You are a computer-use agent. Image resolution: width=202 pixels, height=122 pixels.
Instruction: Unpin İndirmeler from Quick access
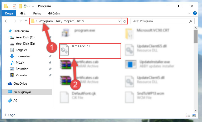[x=50, y=56]
